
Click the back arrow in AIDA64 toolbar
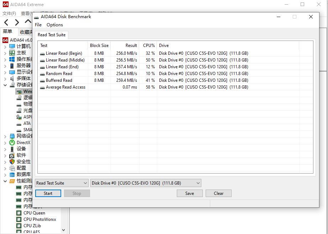click(6, 22)
